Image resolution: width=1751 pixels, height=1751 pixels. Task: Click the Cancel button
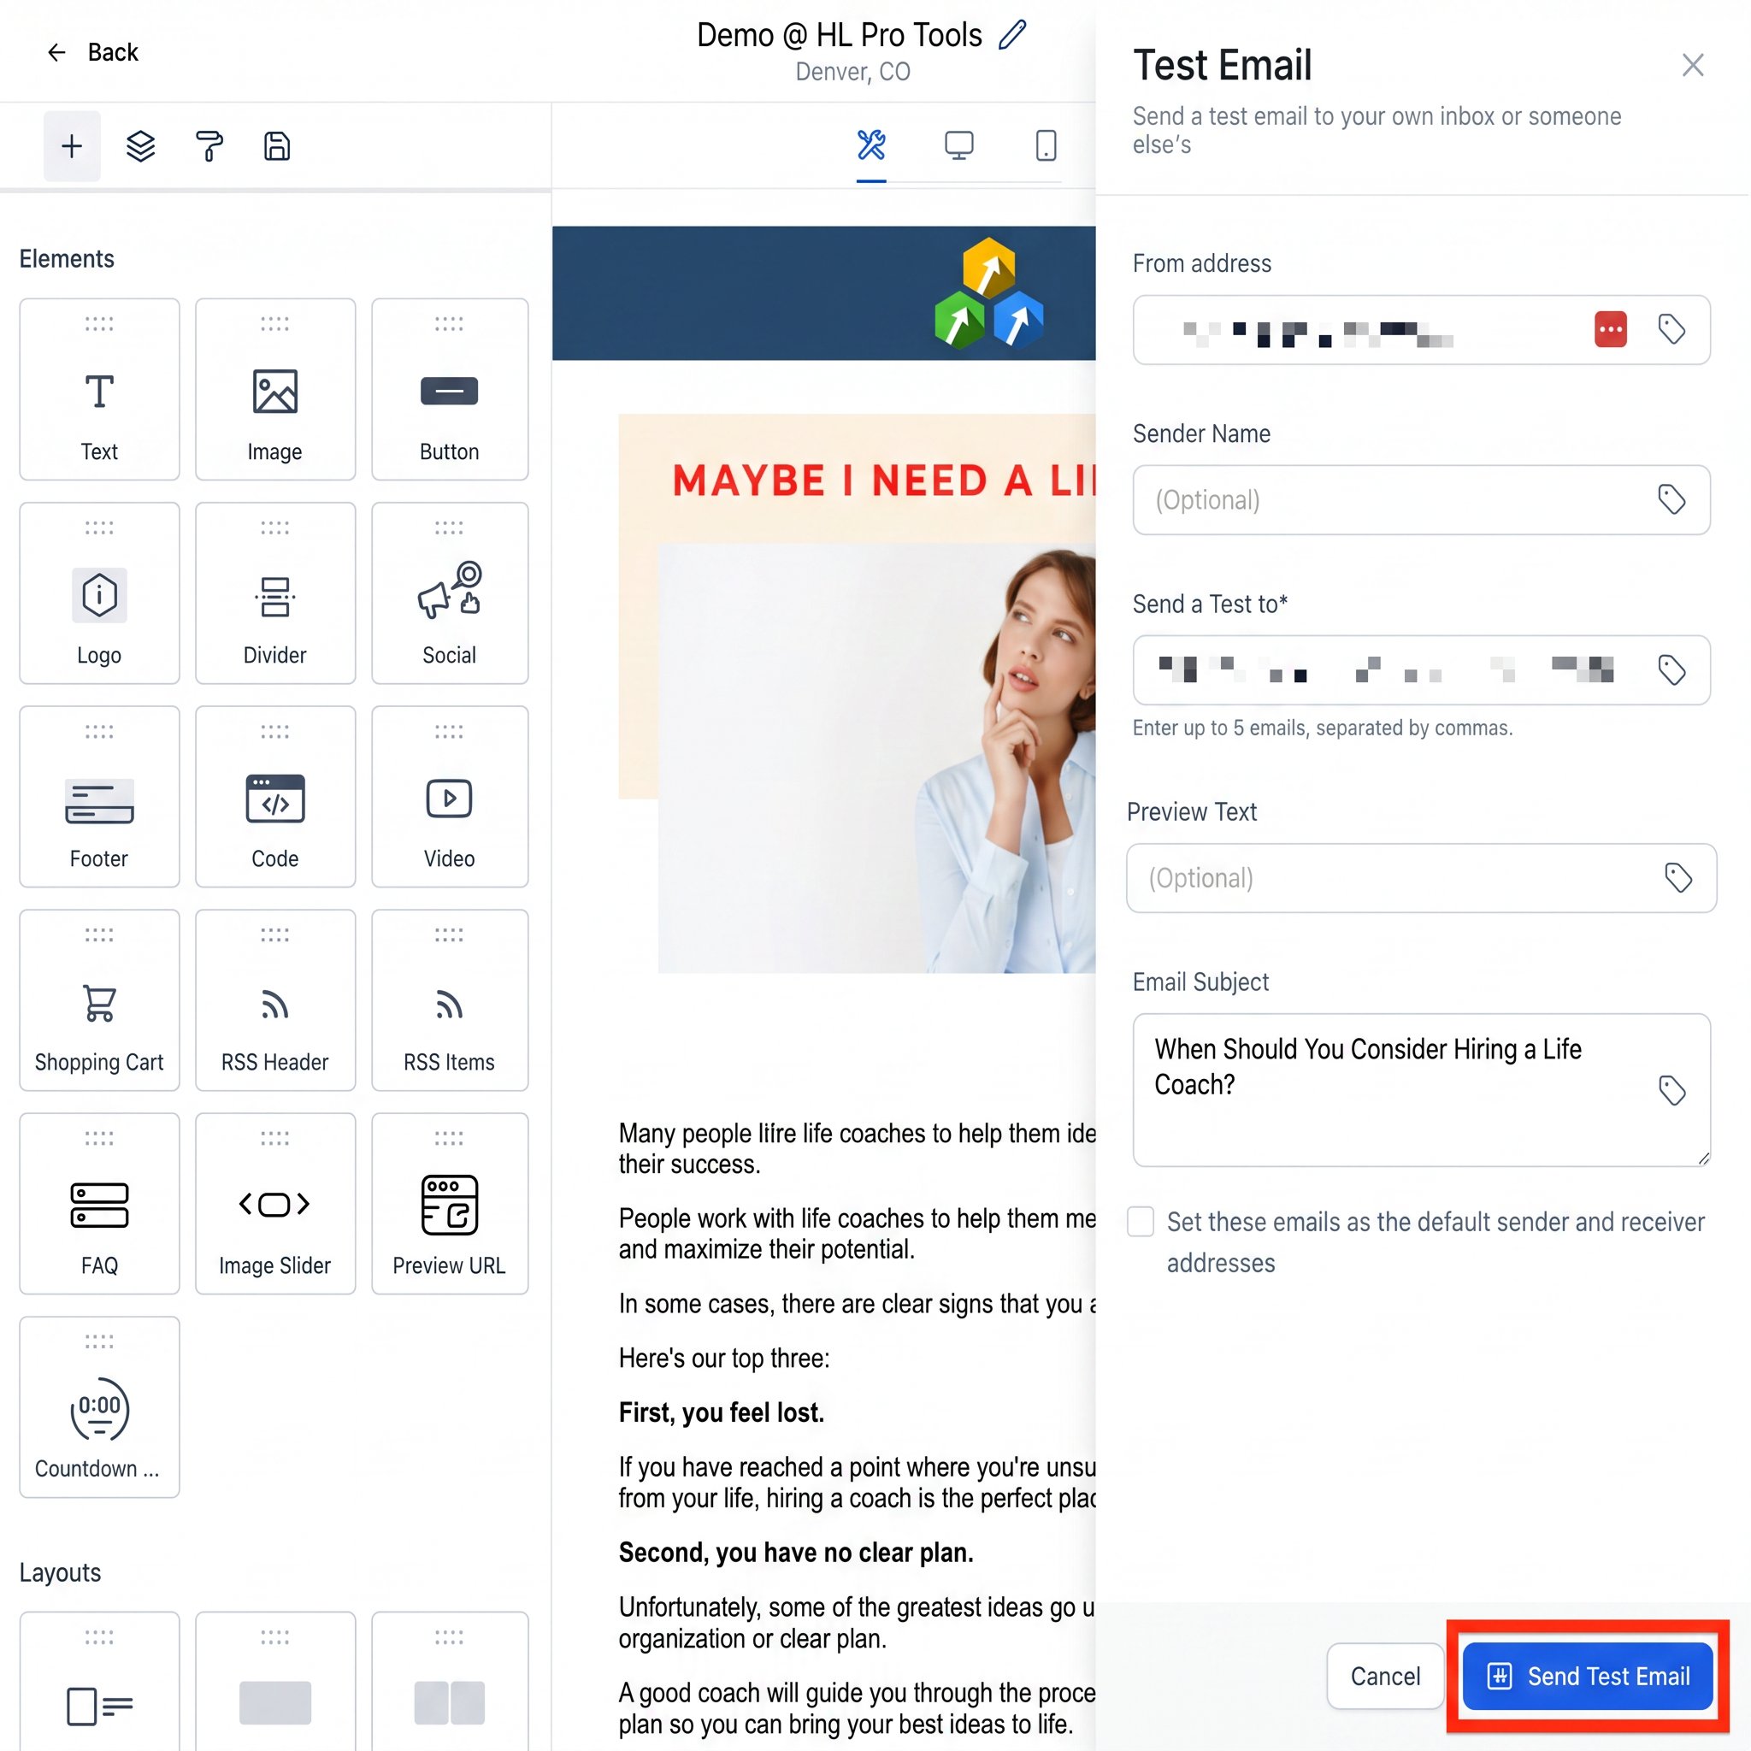pos(1385,1677)
